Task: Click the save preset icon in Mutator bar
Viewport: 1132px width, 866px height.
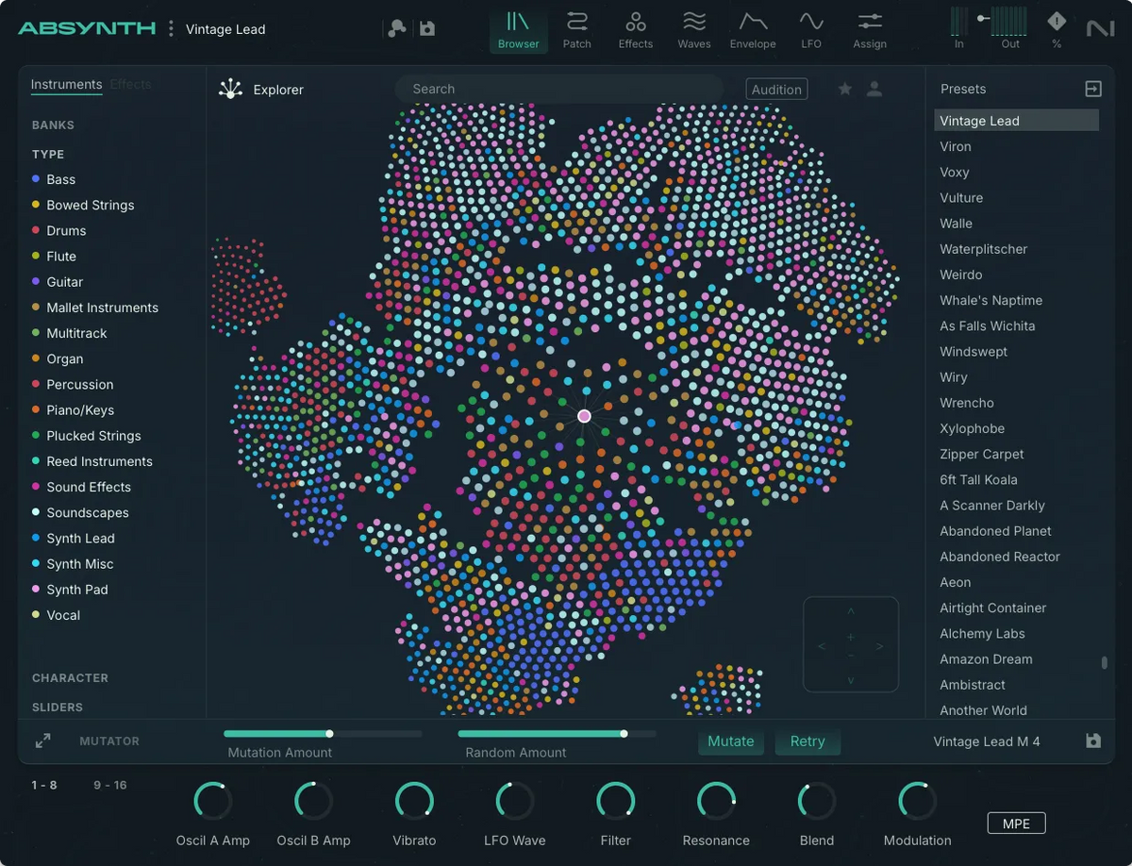Action: pyautogui.click(x=1092, y=741)
